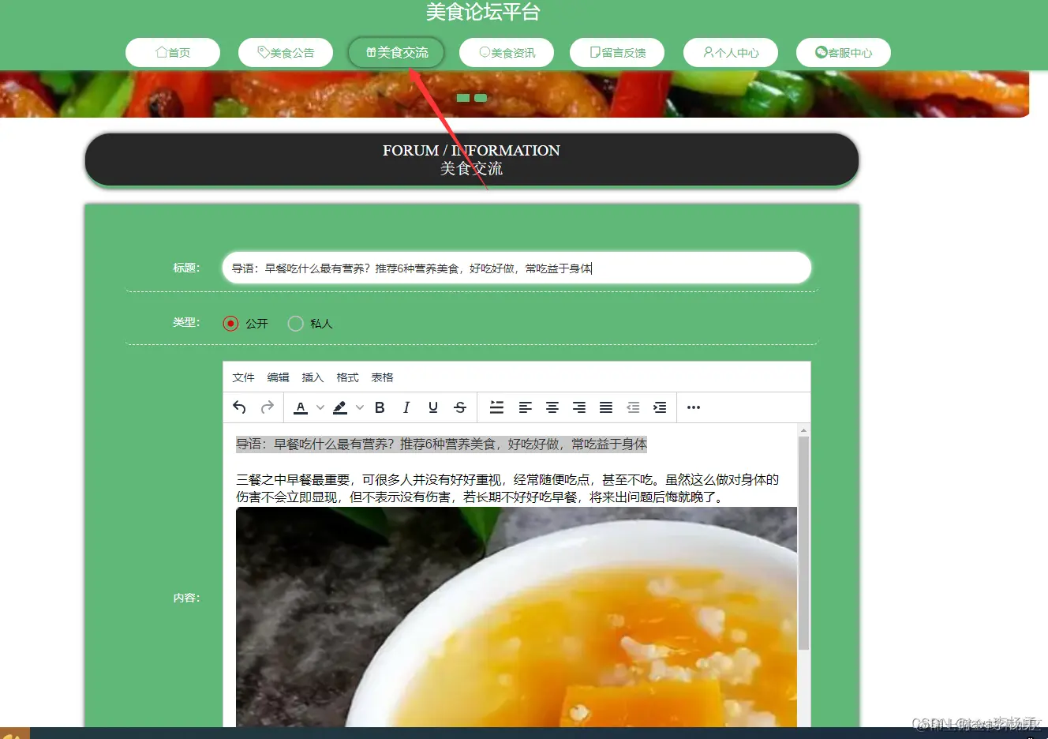Select the 私人 radio button
Viewport: 1048px width, 739px height.
point(295,324)
